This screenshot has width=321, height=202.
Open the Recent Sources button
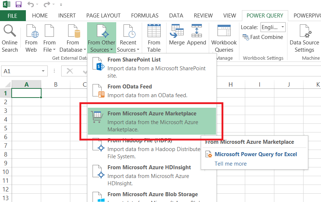coord(128,38)
